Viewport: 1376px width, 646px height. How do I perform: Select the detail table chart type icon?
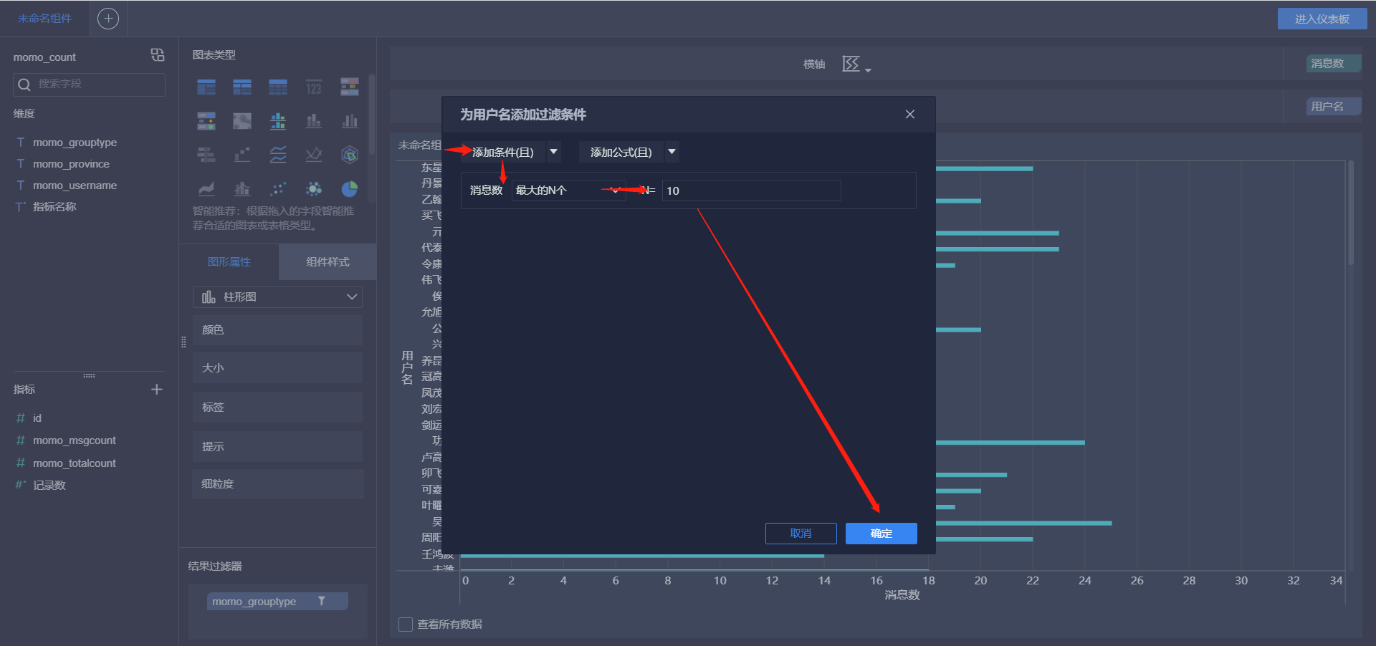[x=278, y=87]
